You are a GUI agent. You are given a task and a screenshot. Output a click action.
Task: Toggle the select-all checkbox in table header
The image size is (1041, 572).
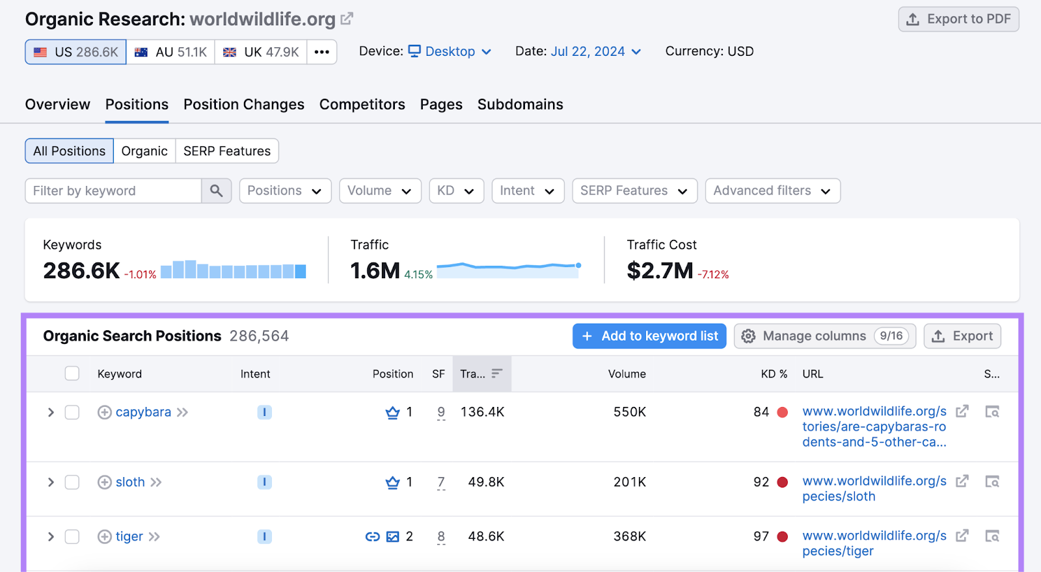[72, 374]
